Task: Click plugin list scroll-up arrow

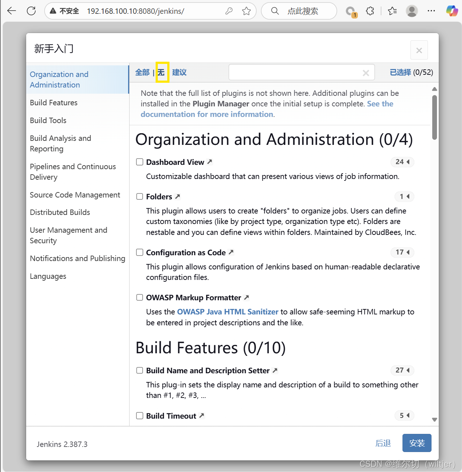Action: (435, 89)
